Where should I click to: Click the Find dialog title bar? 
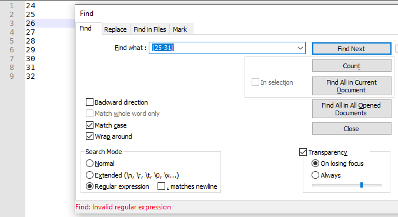[x=236, y=13]
